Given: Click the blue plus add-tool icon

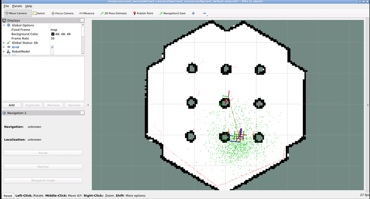Looking at the screenshot, I should pyautogui.click(x=193, y=13).
